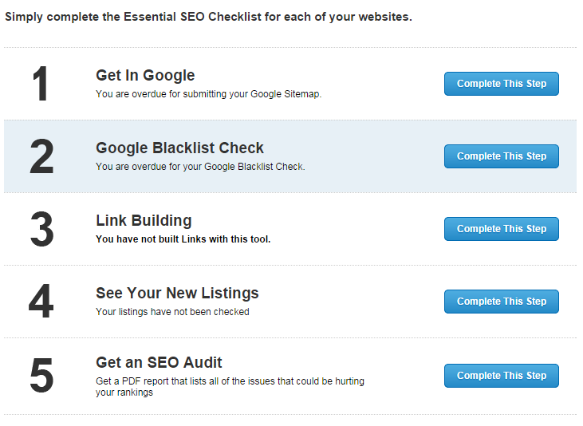
Task: Select the Get In Google heading
Action: pyautogui.click(x=145, y=76)
